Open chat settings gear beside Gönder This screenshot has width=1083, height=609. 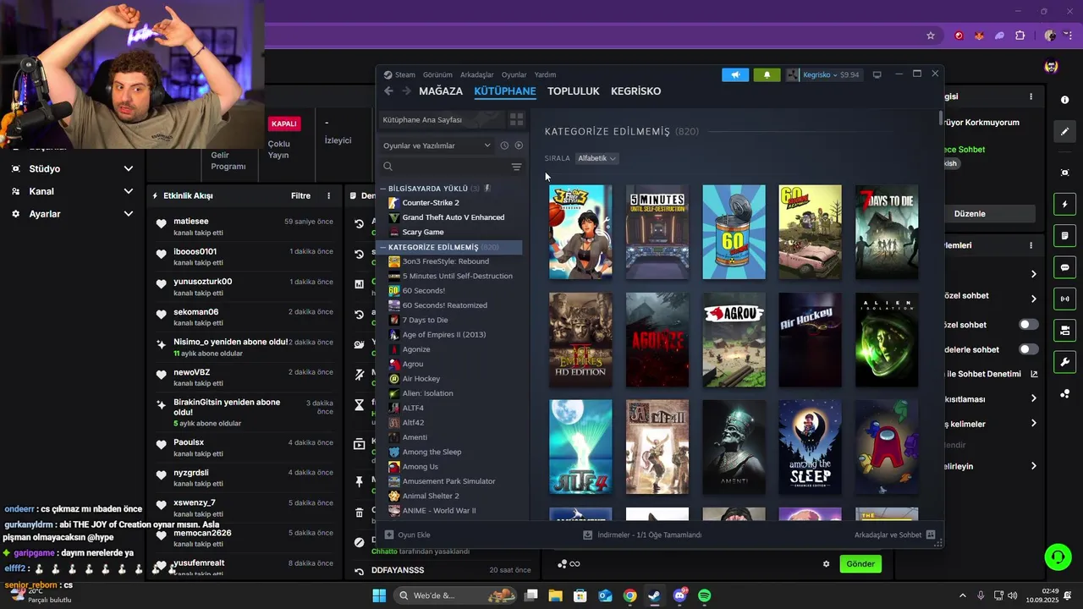[827, 564]
